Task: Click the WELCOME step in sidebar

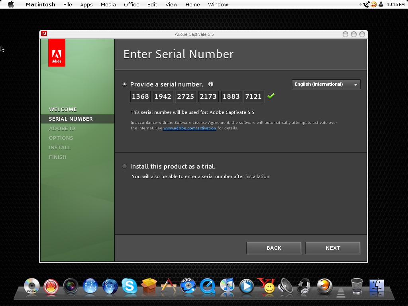Action: (x=63, y=109)
